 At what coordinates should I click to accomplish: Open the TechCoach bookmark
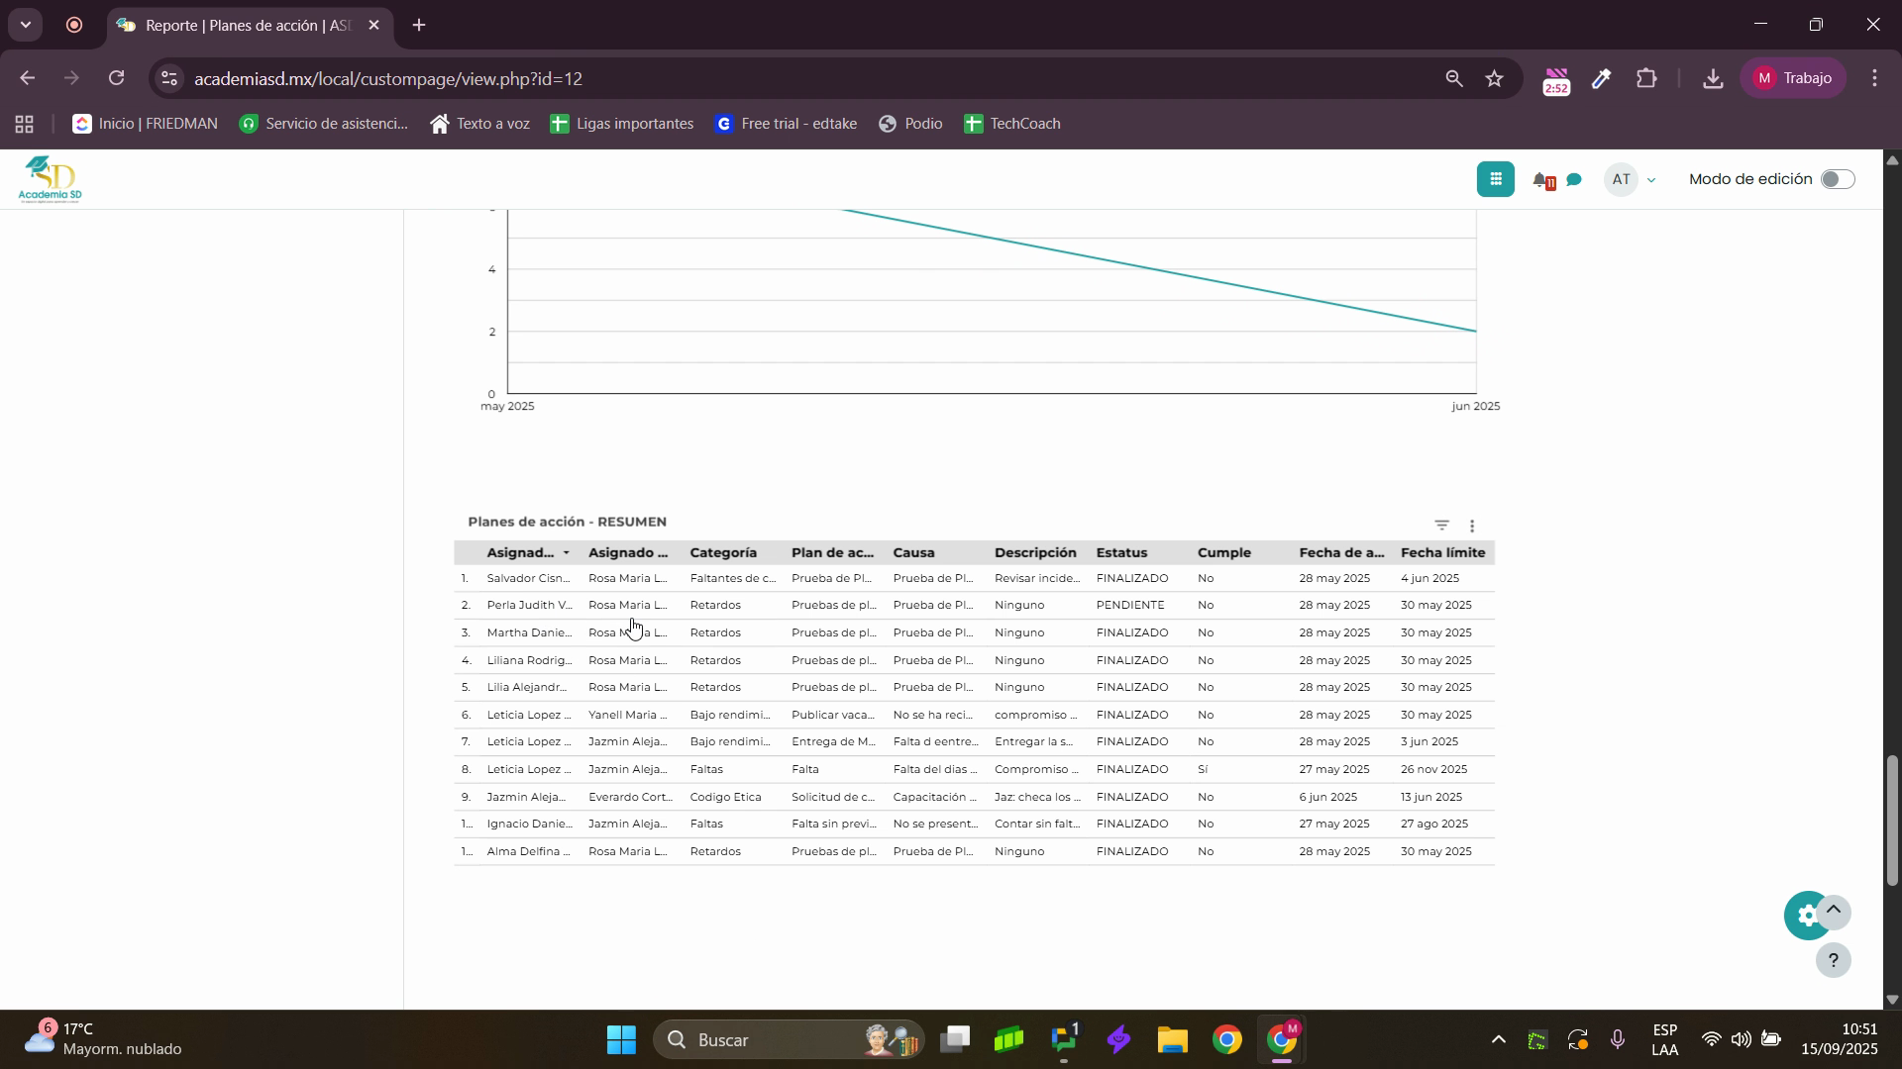pyautogui.click(x=1011, y=124)
